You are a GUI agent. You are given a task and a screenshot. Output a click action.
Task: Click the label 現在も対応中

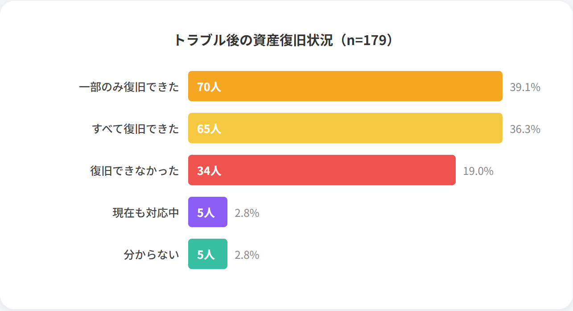pyautogui.click(x=145, y=213)
